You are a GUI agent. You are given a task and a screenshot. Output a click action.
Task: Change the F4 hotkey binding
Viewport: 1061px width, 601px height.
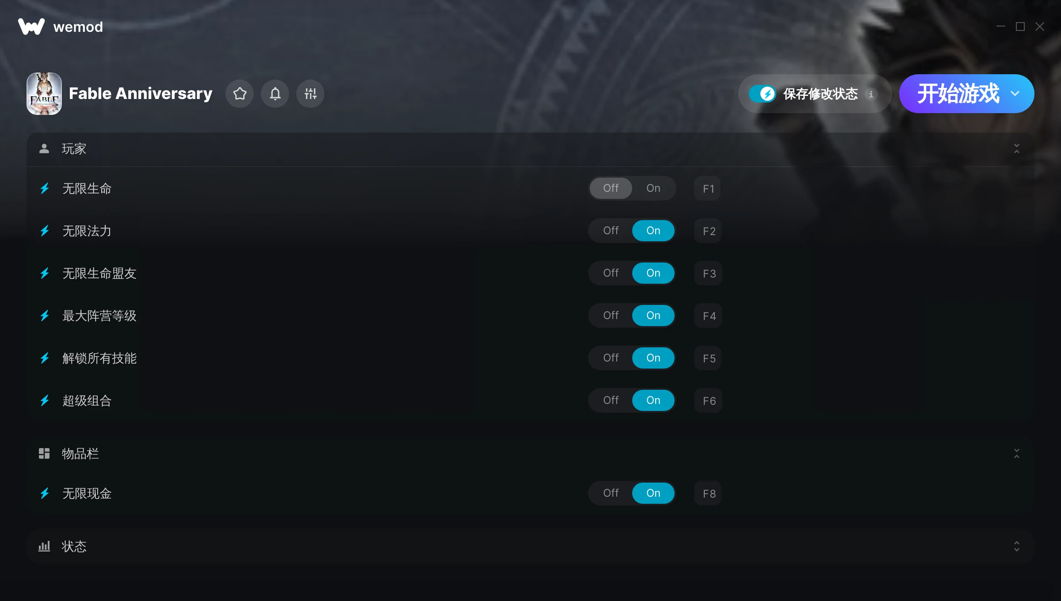709,316
